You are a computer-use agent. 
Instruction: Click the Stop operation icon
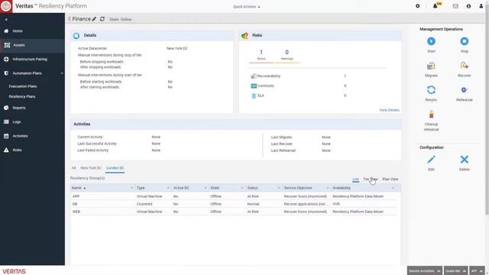pos(464,41)
